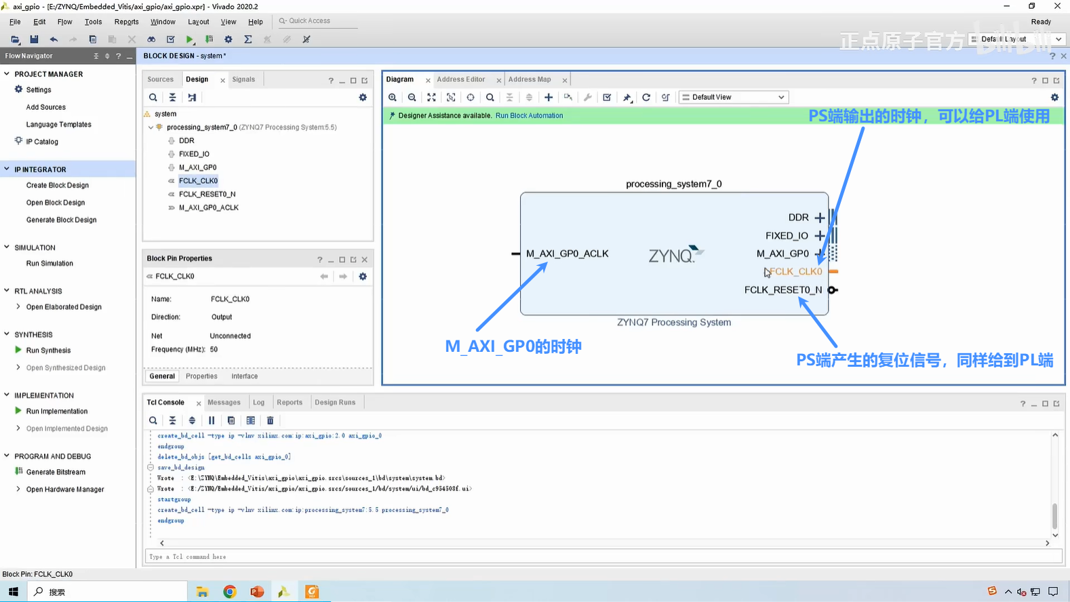
Task: Click Generate Block Design
Action: [x=62, y=220]
